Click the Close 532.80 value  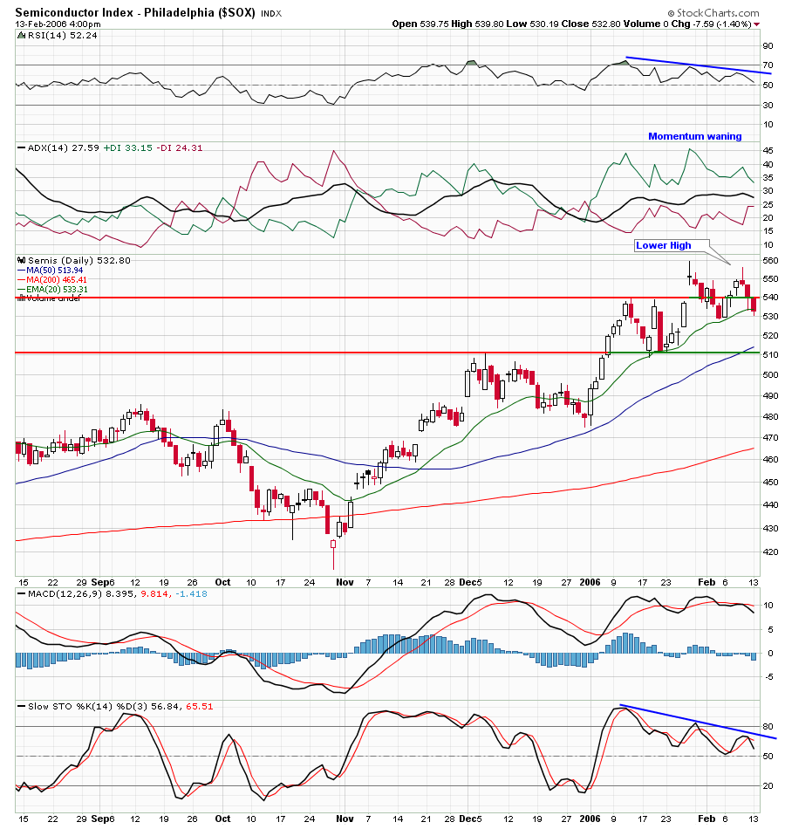coord(590,24)
